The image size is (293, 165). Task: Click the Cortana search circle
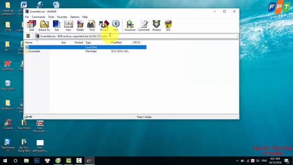click(16, 161)
